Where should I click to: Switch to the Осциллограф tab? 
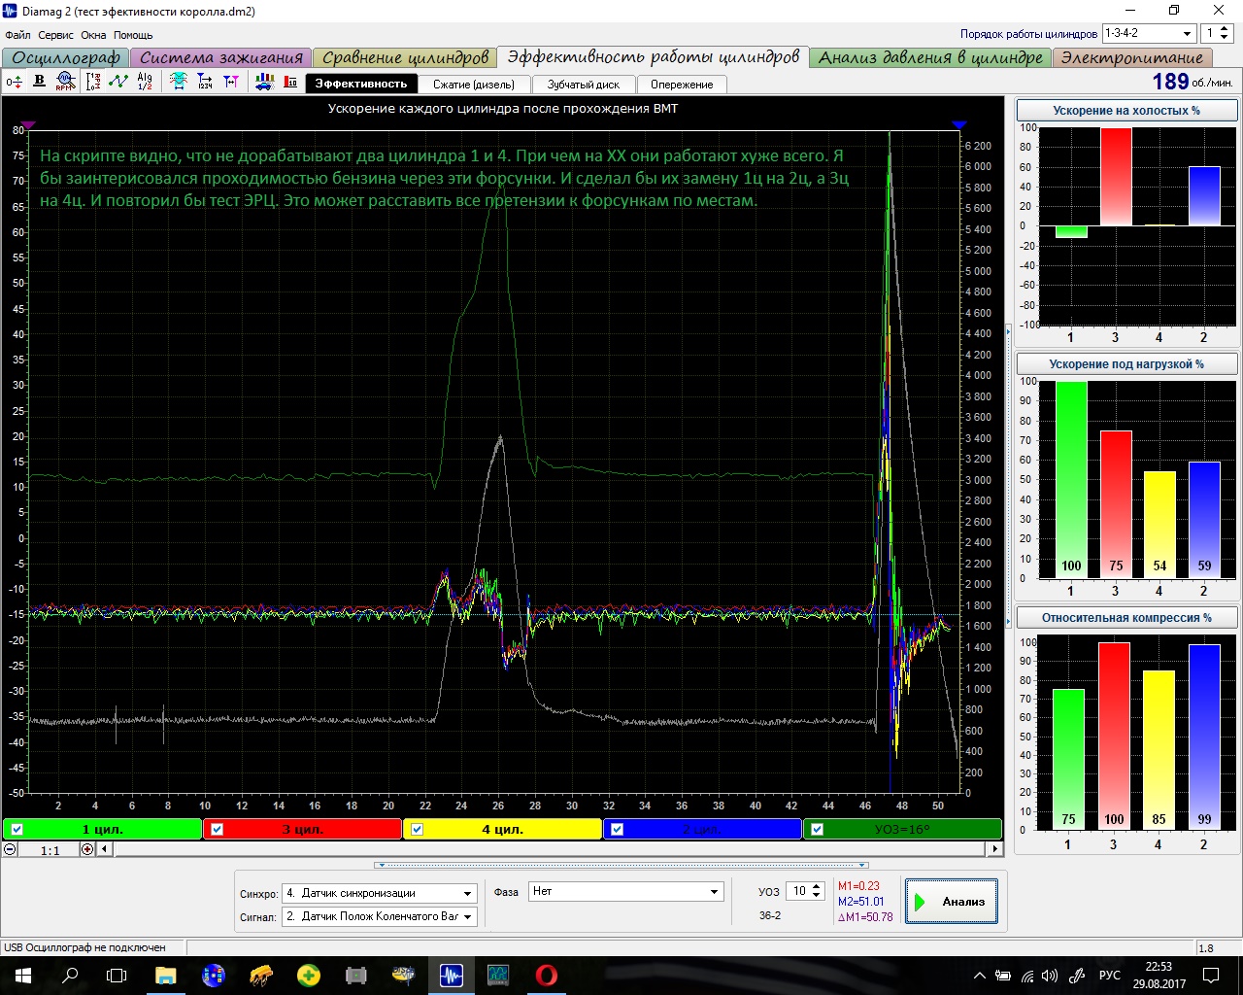point(66,58)
